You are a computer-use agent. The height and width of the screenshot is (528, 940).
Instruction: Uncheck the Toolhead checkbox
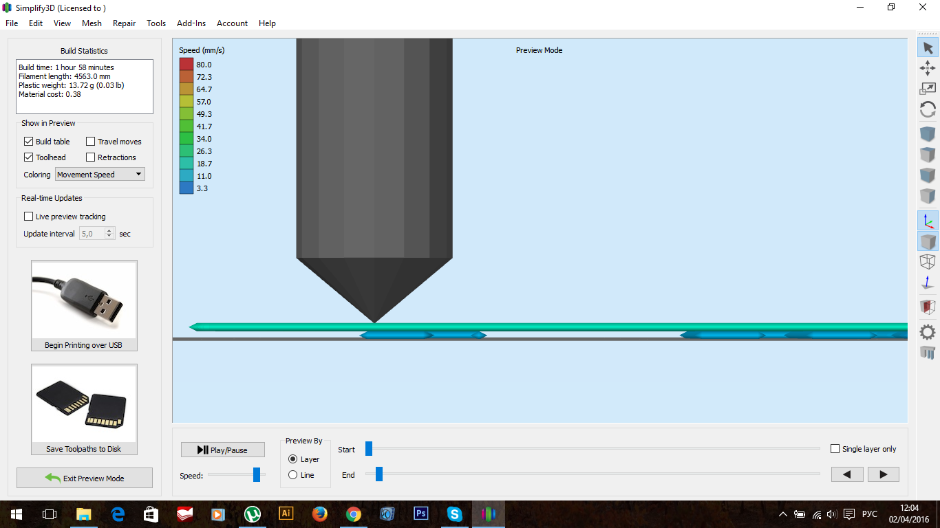pyautogui.click(x=28, y=157)
